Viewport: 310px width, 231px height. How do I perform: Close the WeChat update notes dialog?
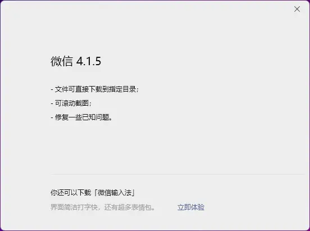pos(297,9)
